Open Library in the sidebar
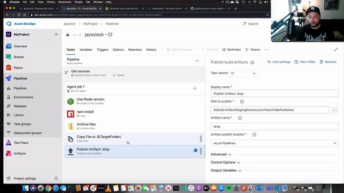The width and height of the screenshot is (344, 193). [19, 115]
